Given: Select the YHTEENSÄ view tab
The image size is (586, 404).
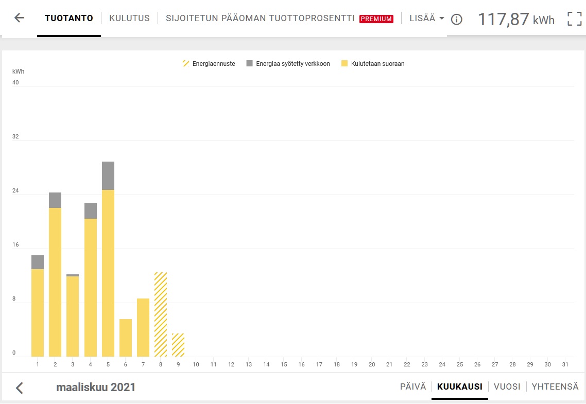Looking at the screenshot, I should tap(555, 387).
